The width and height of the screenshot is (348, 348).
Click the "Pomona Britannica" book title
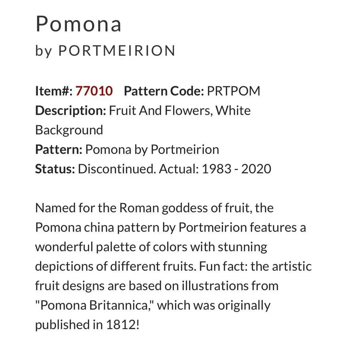tap(95, 306)
